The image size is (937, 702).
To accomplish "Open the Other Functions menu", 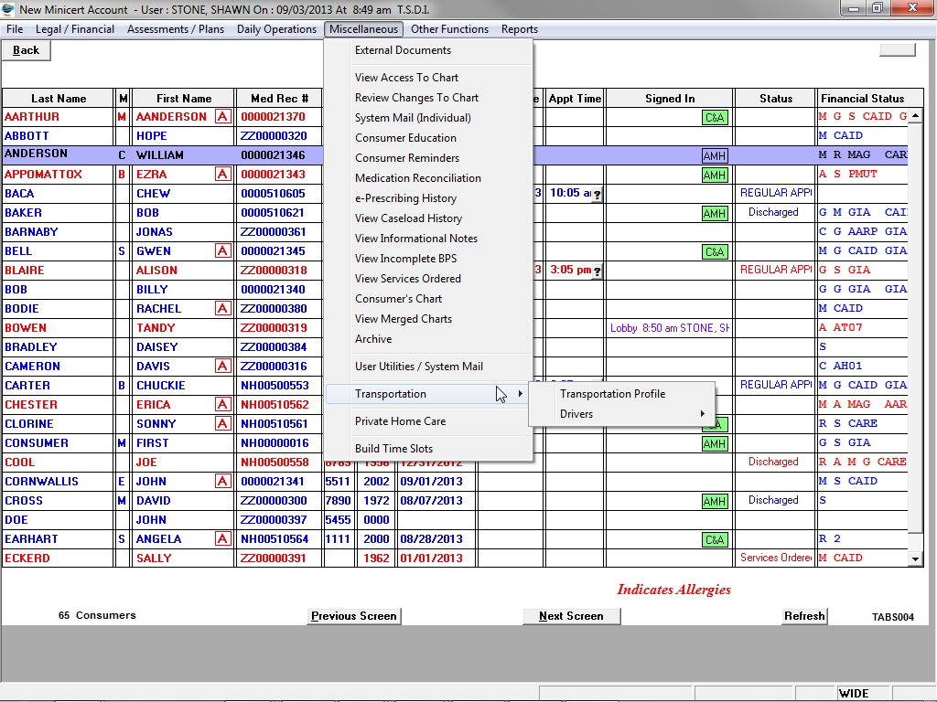I will [449, 29].
